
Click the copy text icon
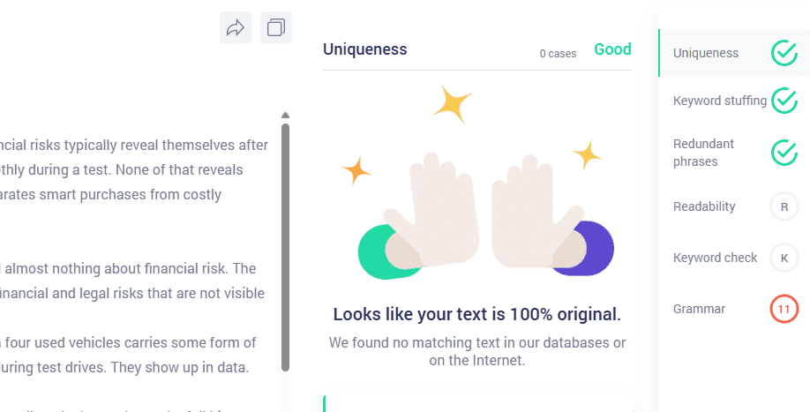click(x=276, y=27)
